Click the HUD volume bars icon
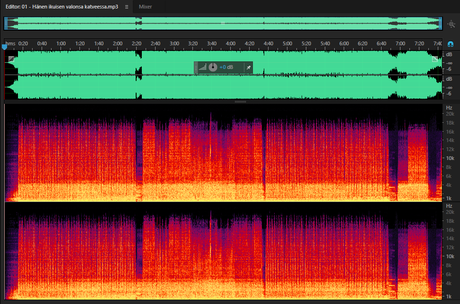 tap(202, 68)
